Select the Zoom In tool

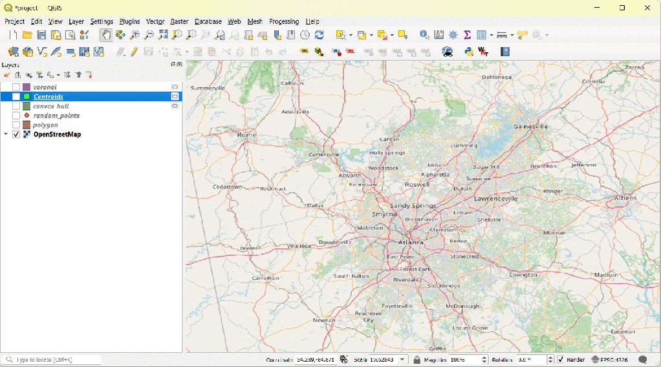point(135,35)
